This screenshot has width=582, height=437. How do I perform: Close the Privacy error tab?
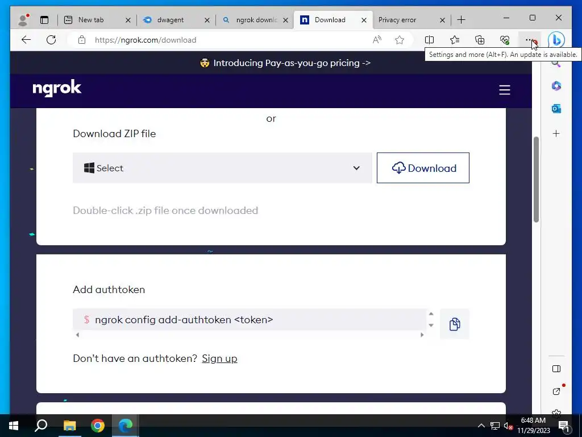(x=442, y=20)
